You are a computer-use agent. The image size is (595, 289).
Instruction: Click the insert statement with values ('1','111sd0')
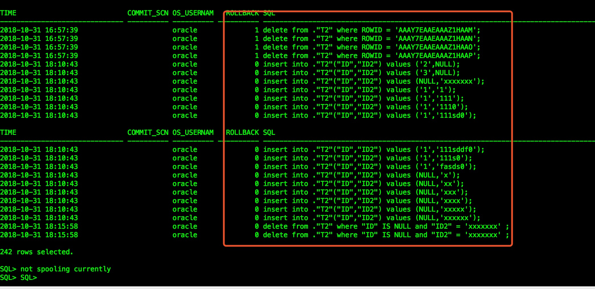pyautogui.click(x=370, y=115)
